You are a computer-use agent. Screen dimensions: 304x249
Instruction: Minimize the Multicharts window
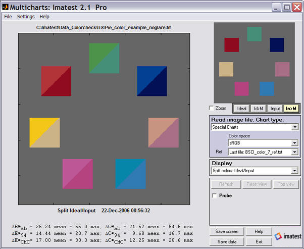(x=276, y=7)
